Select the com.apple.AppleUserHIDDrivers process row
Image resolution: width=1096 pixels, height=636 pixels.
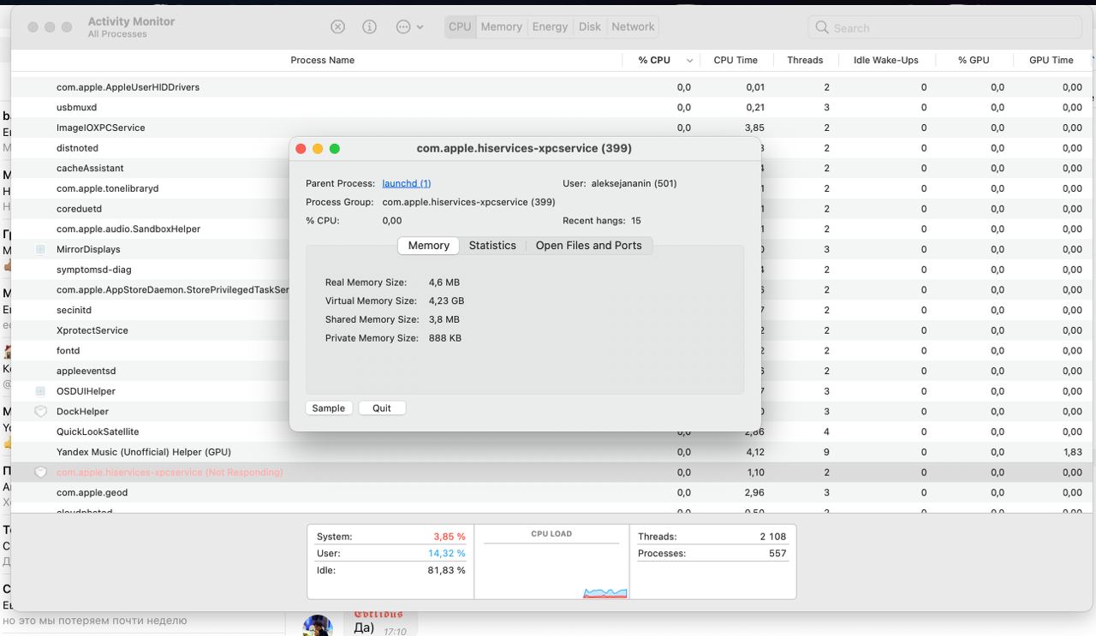(x=553, y=87)
